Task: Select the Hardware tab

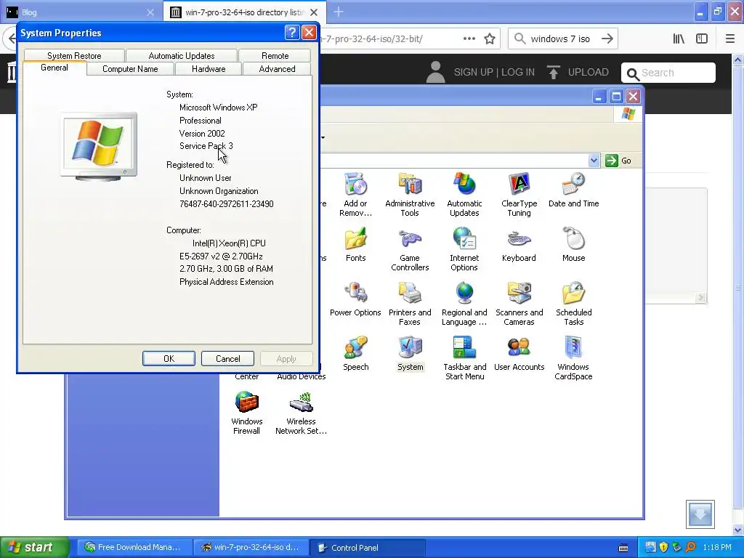Action: click(209, 69)
